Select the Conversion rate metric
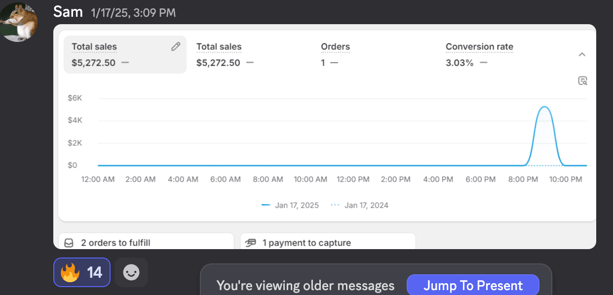613x295 pixels. coord(479,47)
